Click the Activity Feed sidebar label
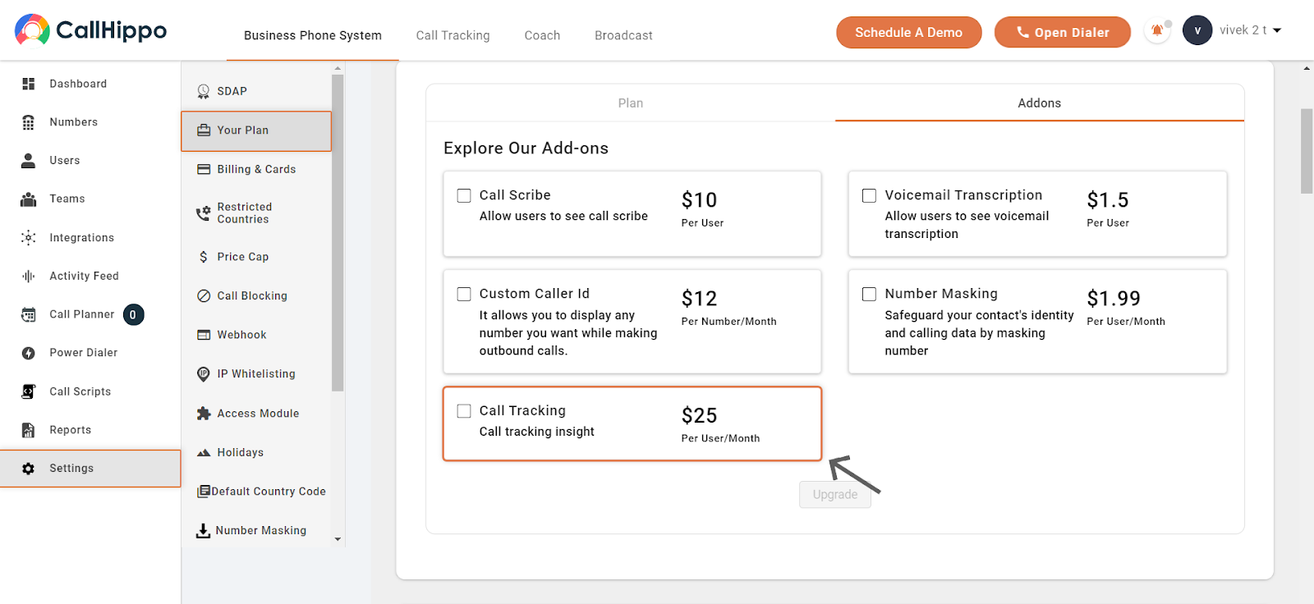The image size is (1314, 604). (84, 276)
